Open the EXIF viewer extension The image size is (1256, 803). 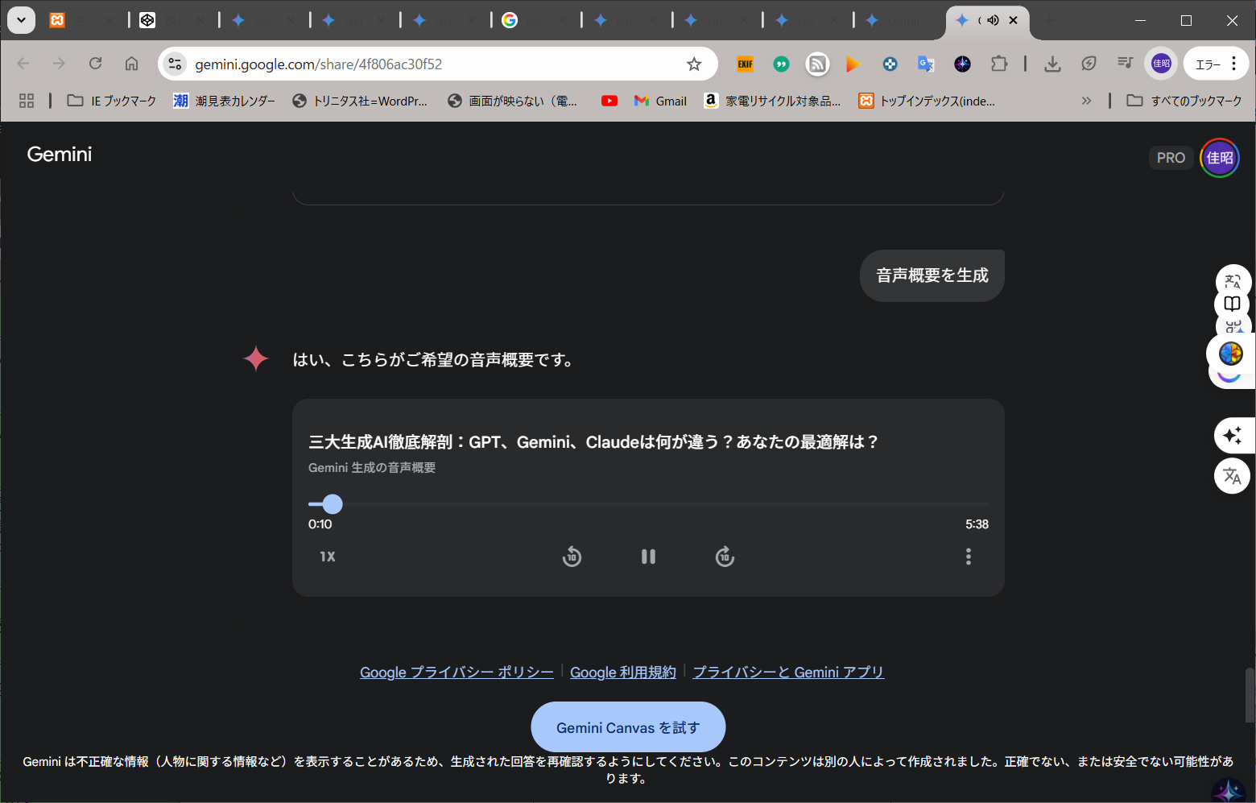pyautogui.click(x=745, y=64)
